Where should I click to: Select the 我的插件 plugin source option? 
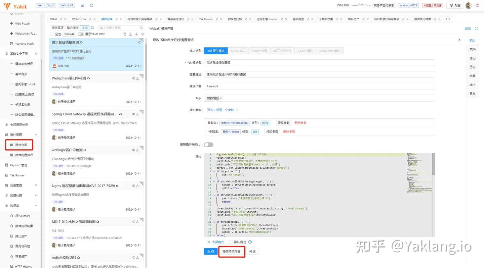click(72, 28)
